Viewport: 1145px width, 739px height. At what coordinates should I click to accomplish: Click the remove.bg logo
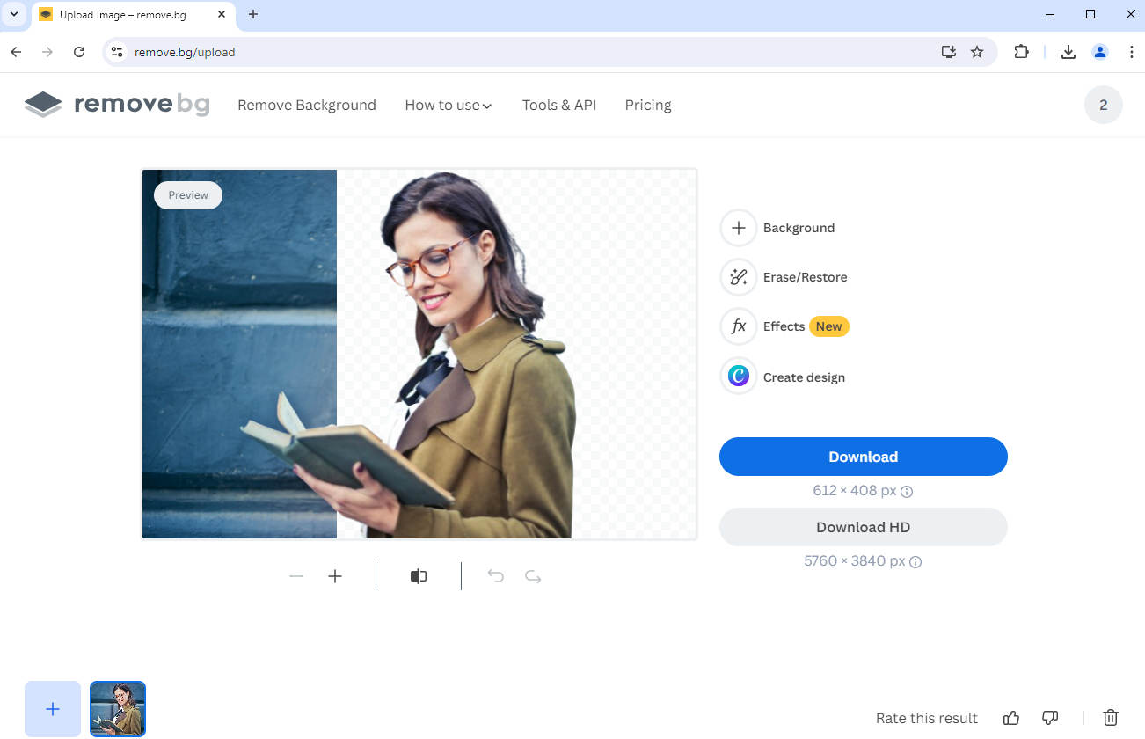pyautogui.click(x=117, y=105)
